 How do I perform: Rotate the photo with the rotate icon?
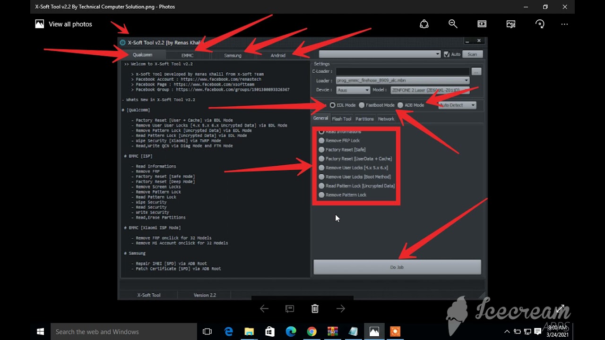coord(540,24)
